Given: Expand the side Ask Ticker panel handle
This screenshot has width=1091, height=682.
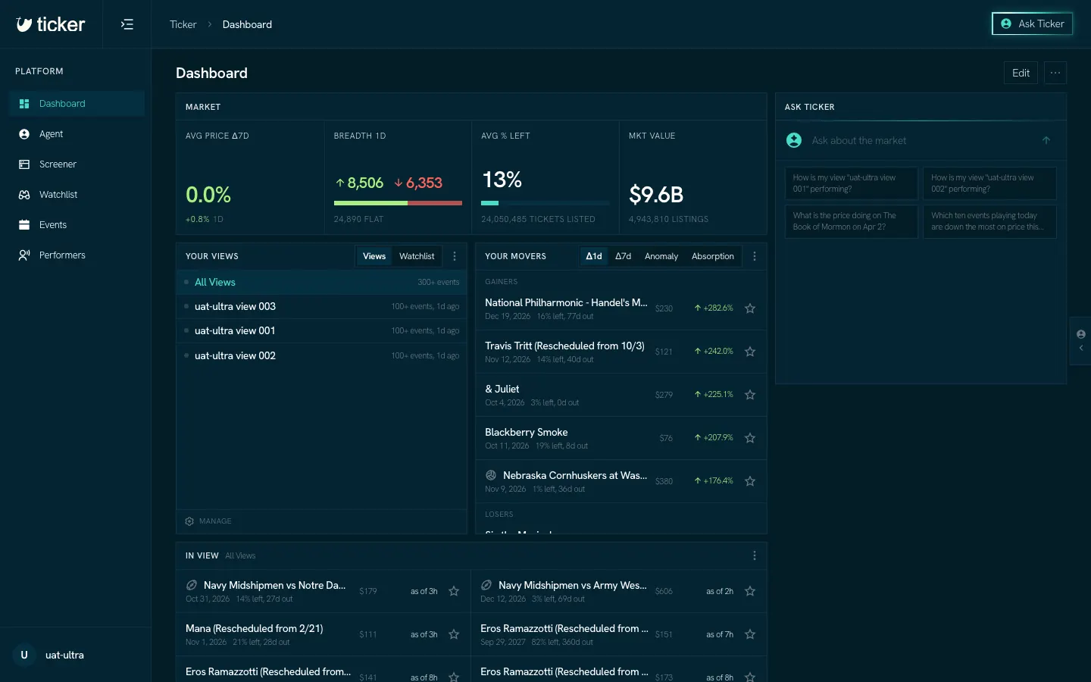Looking at the screenshot, I should click(1080, 341).
